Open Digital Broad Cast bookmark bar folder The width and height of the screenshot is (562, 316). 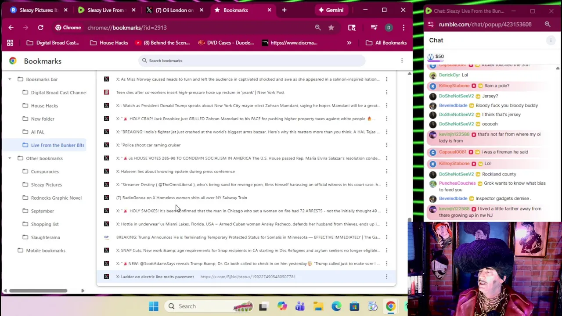point(53,43)
